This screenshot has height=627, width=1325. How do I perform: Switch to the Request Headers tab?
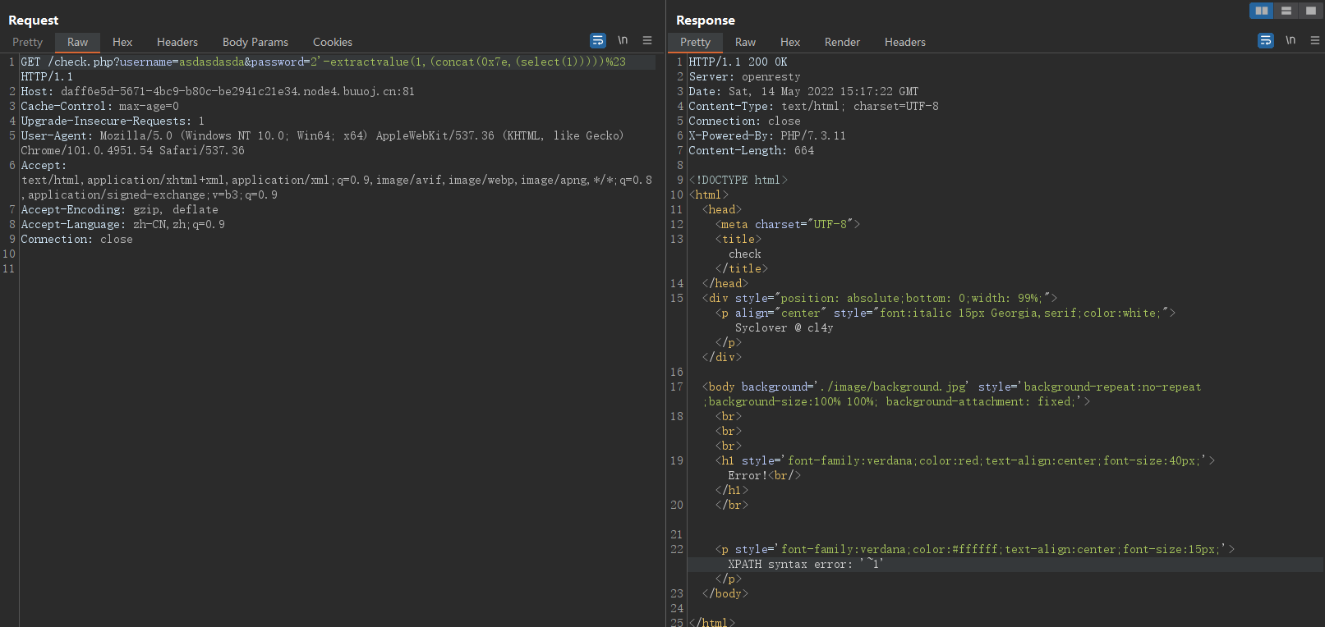(177, 42)
